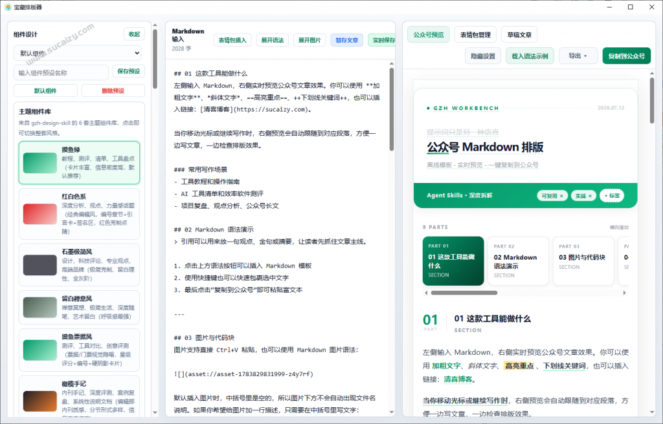This screenshot has width=663, height=424.
Task: Click the 高亮重点 highlighted text in preview
Action: click(519, 366)
